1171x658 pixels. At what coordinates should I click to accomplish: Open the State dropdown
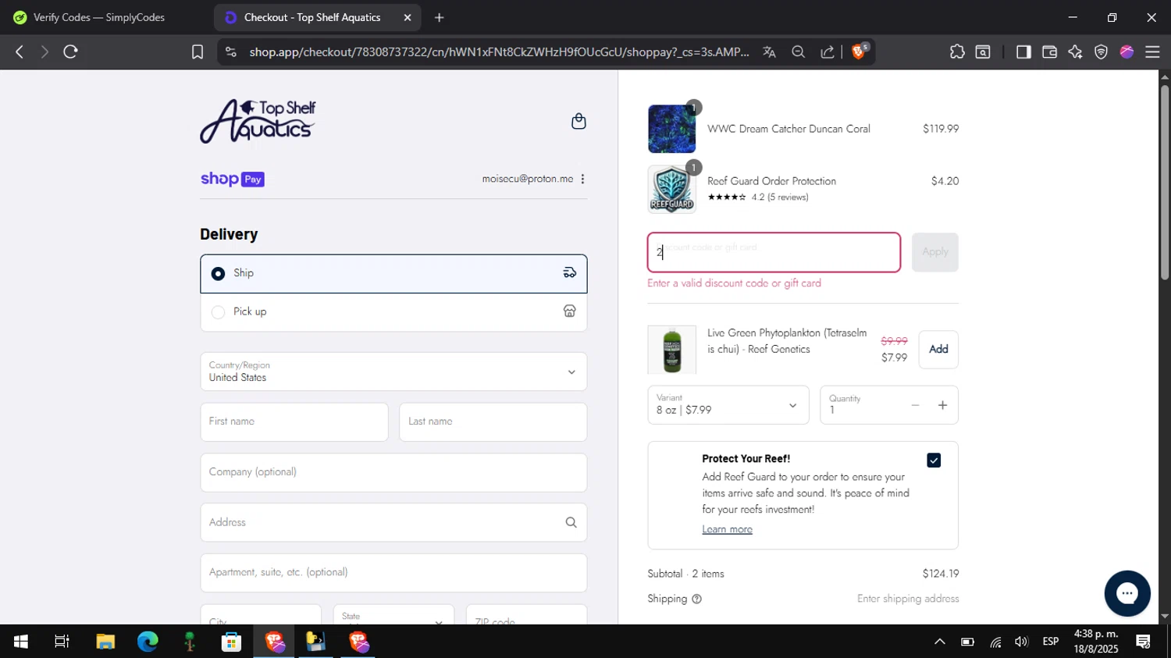393,615
